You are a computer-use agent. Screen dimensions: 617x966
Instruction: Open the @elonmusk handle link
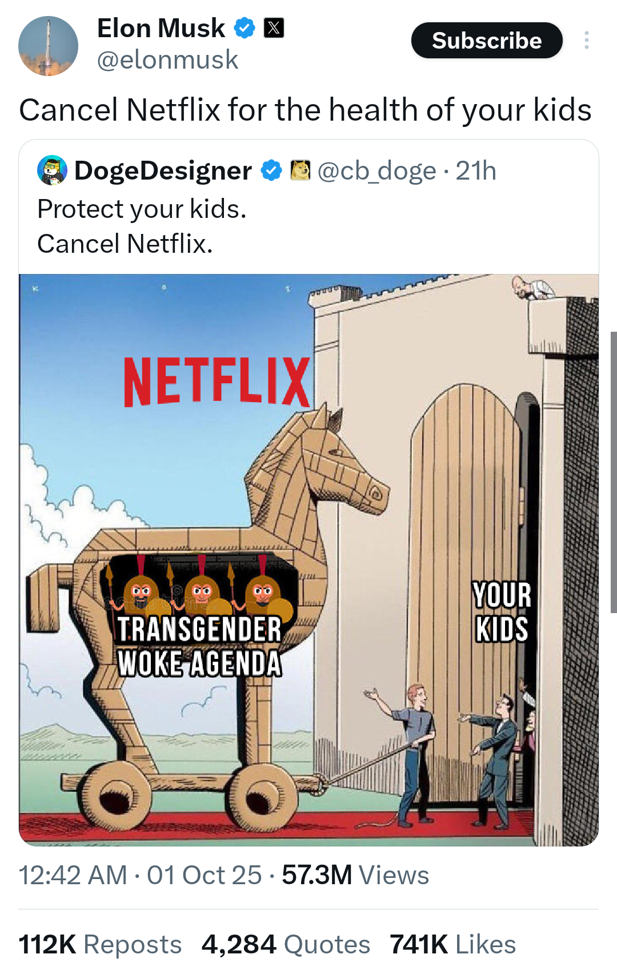point(167,59)
